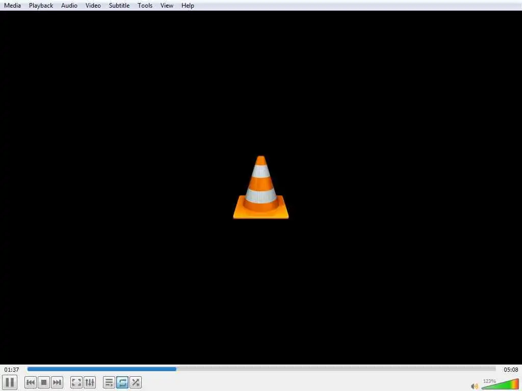Toggle loop repeat mode

pos(122,382)
